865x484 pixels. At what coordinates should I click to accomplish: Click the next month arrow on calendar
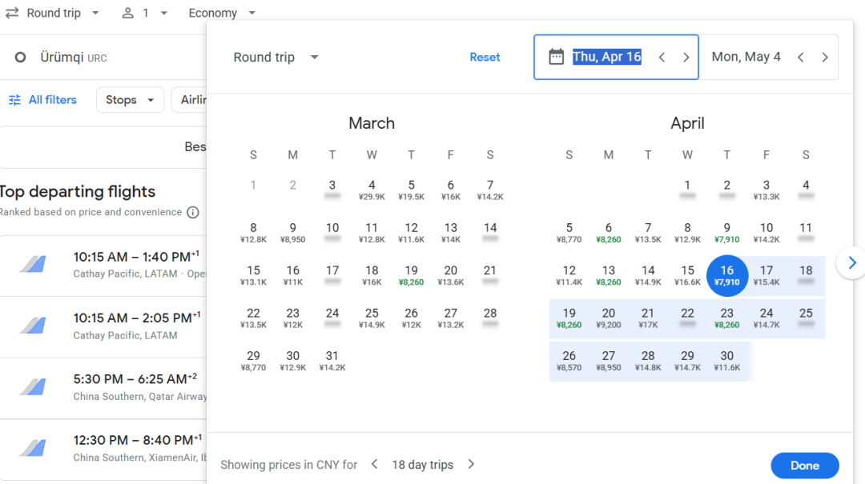point(851,262)
